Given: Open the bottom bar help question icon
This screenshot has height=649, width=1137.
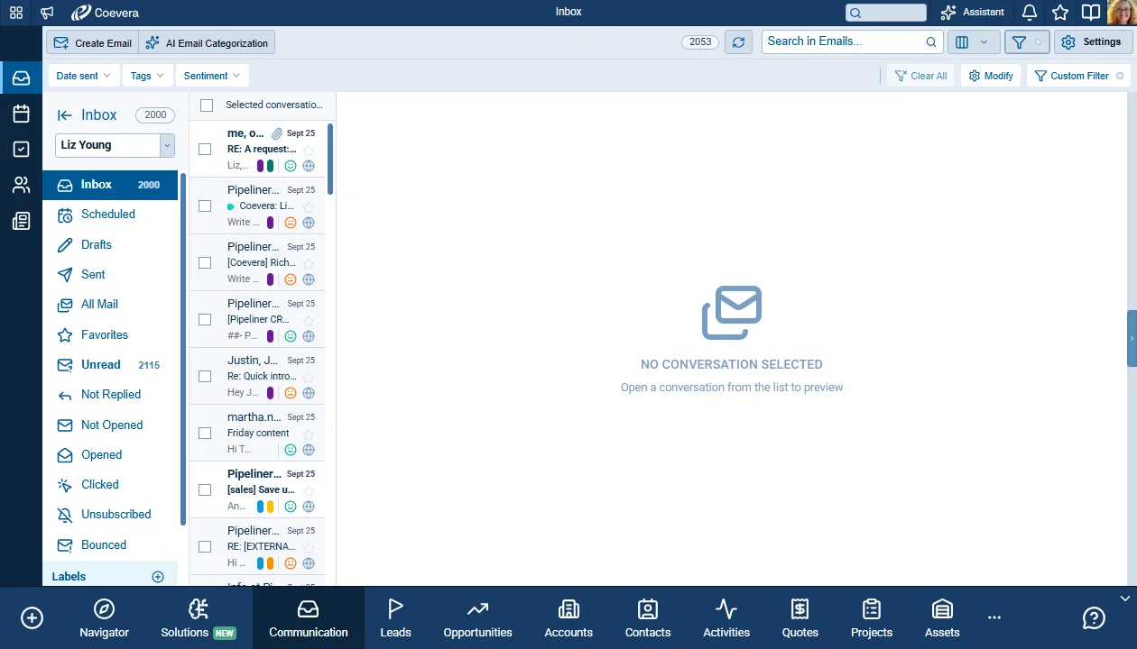Looking at the screenshot, I should pos(1094,618).
